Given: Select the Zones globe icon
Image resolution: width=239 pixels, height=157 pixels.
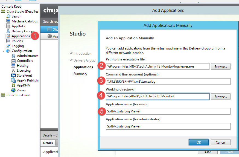Looking at the screenshot, I should coord(13,90).
